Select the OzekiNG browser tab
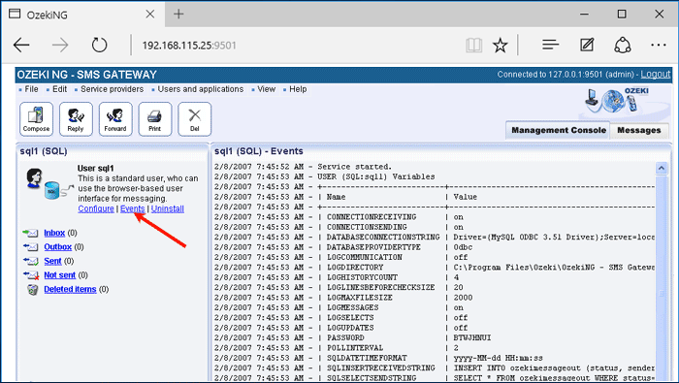The width and height of the screenshot is (679, 383). coord(82,15)
